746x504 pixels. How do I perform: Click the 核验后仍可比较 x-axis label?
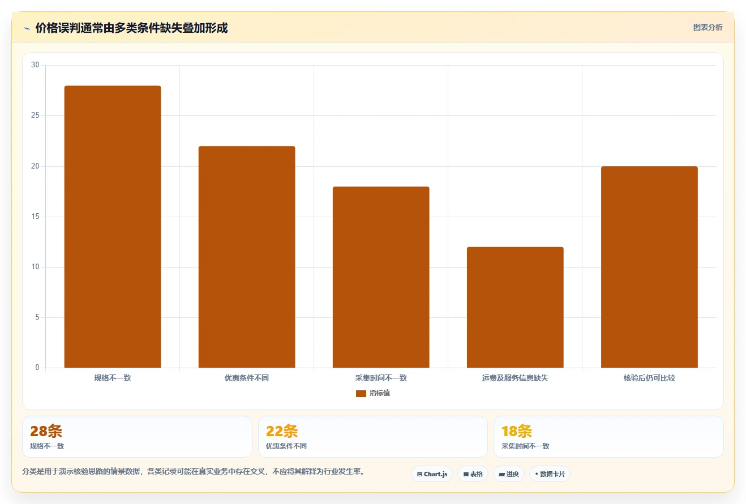(649, 378)
